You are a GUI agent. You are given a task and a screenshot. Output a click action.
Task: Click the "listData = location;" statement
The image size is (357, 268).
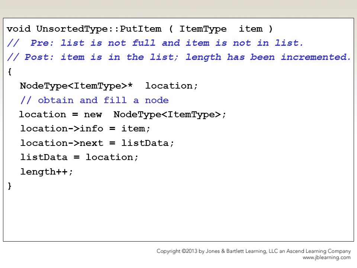[79, 157]
